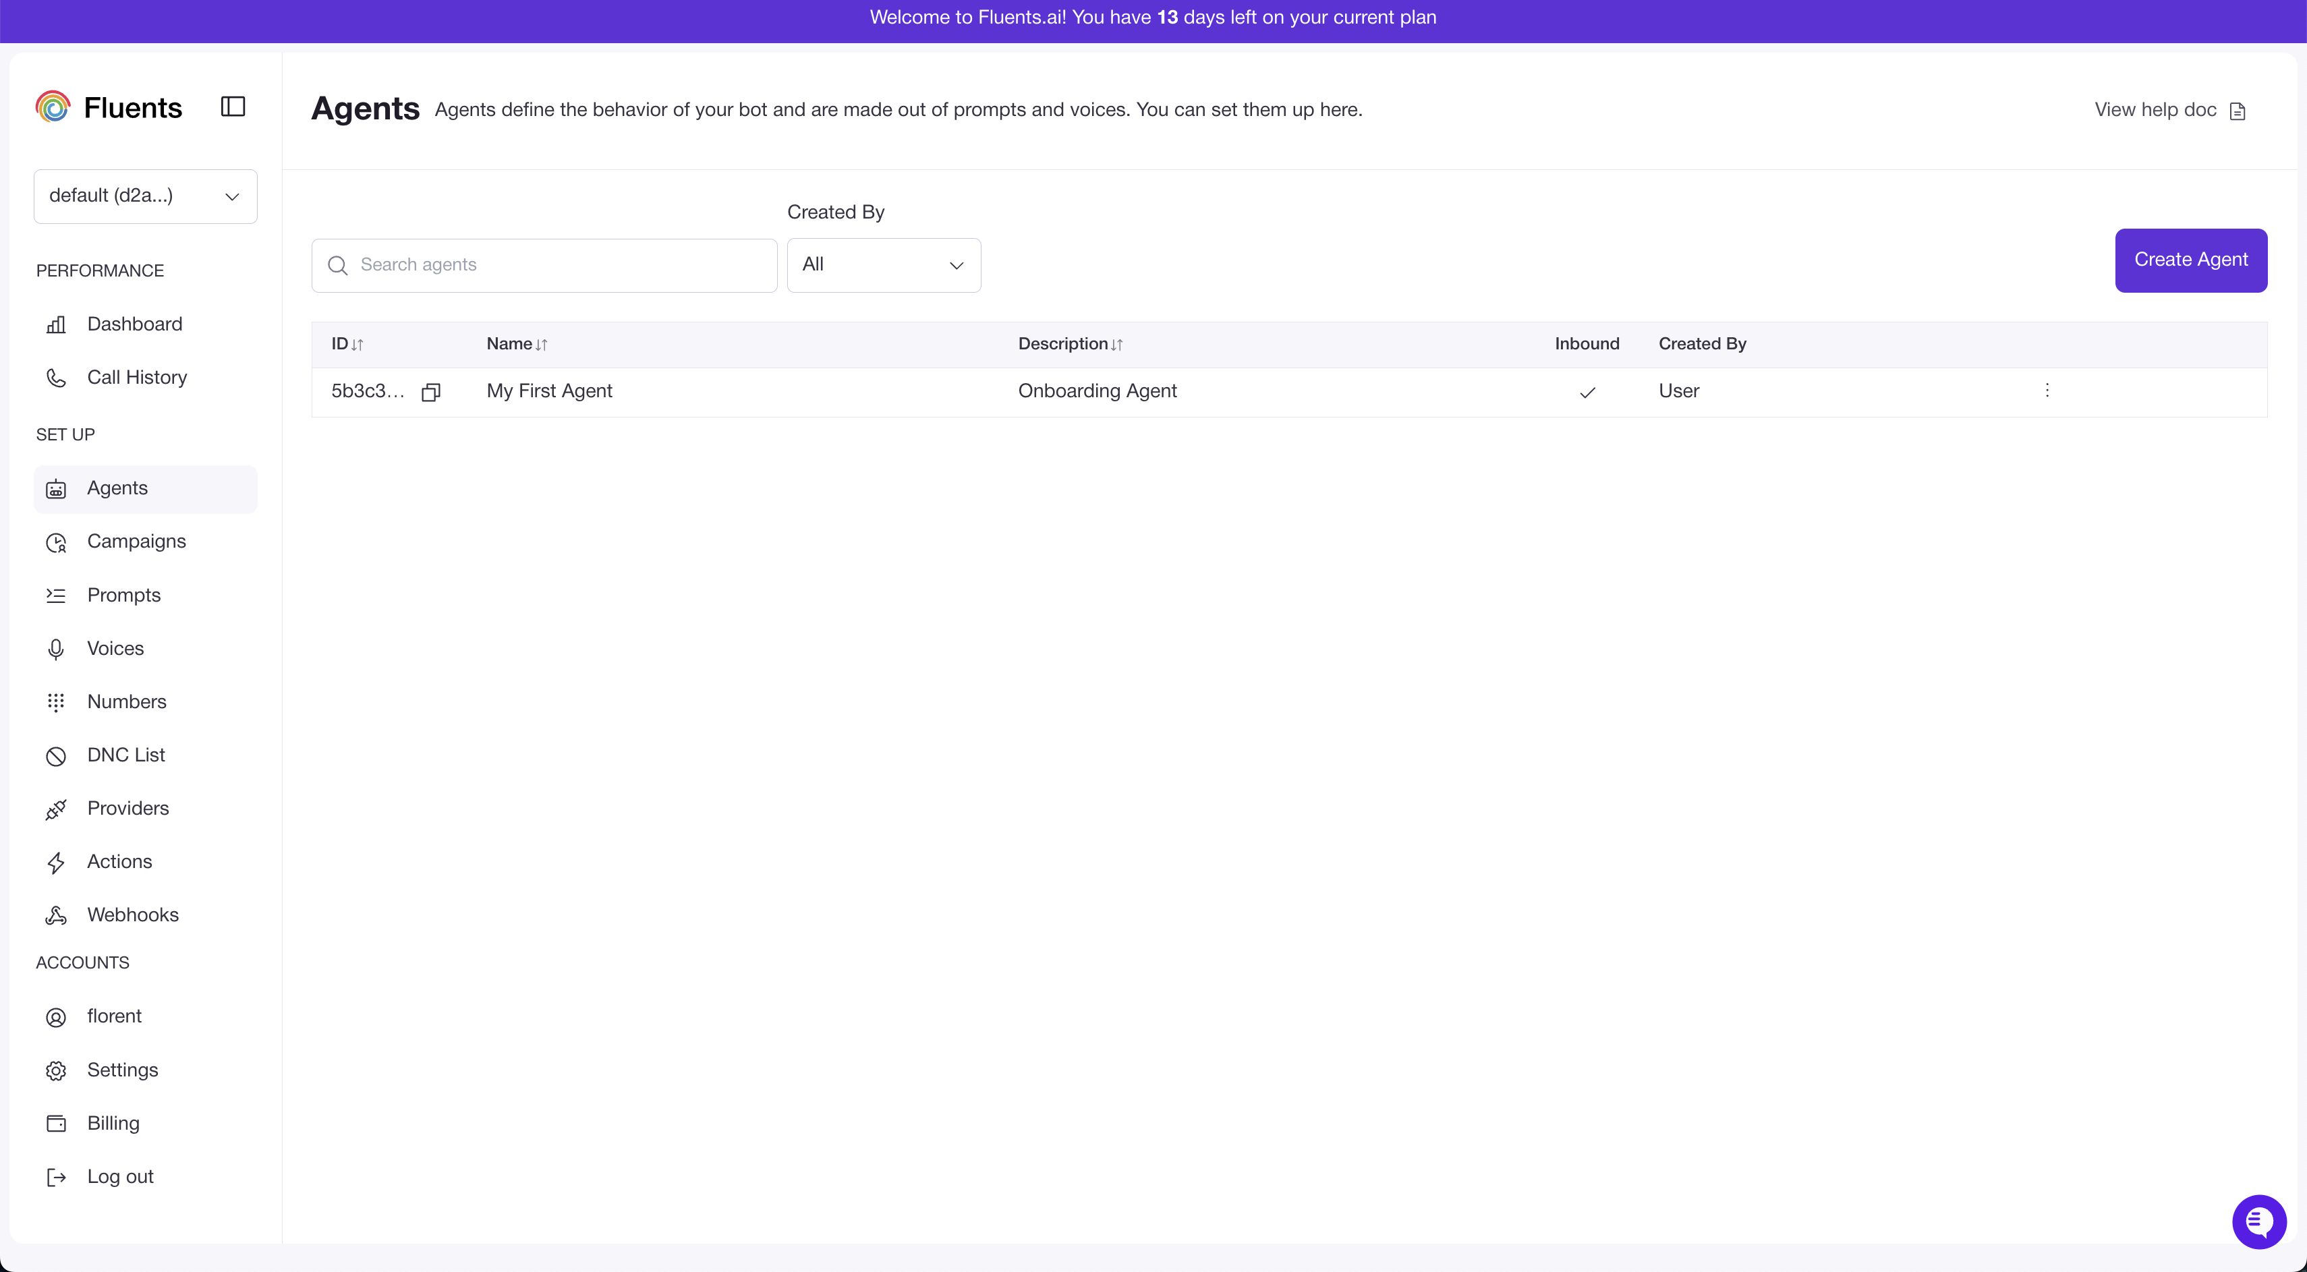
Task: Collapse the sidebar panel icon
Action: (233, 107)
